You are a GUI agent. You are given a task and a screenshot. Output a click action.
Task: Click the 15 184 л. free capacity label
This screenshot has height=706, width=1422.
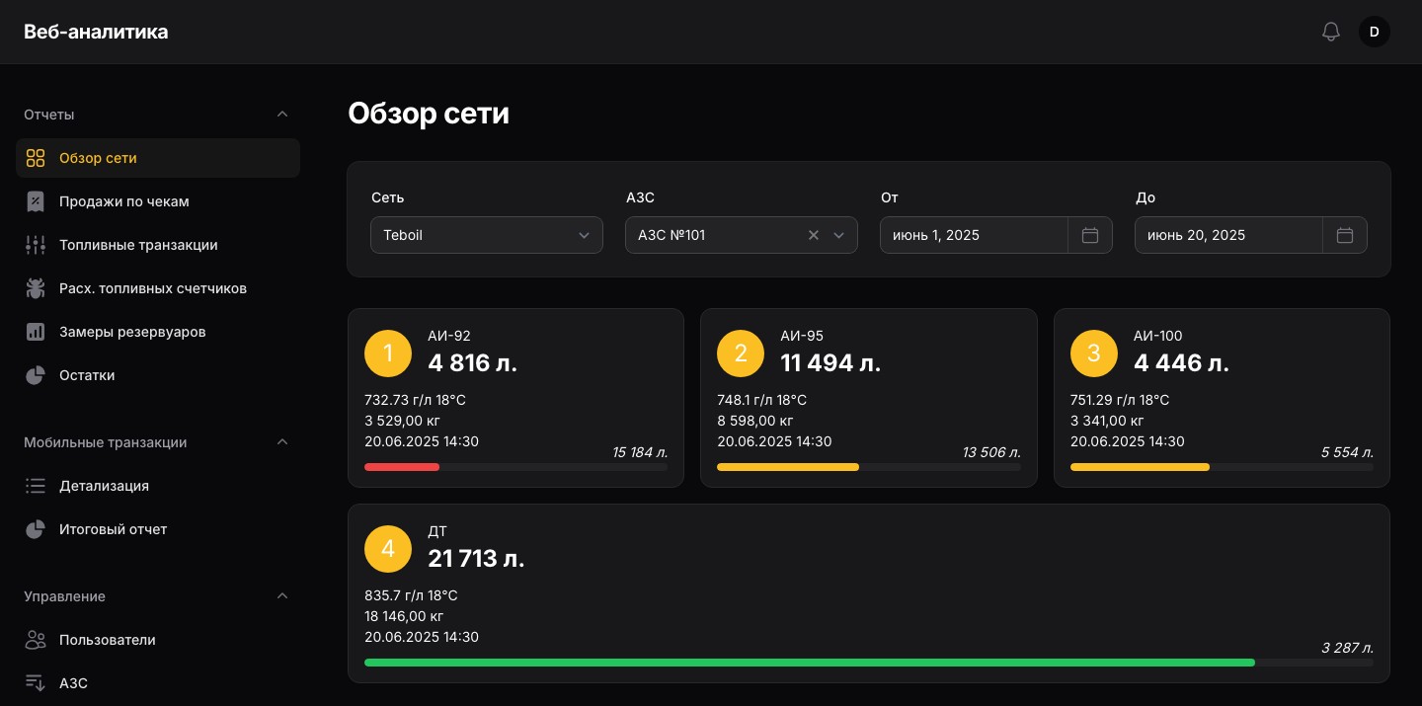[x=640, y=452]
